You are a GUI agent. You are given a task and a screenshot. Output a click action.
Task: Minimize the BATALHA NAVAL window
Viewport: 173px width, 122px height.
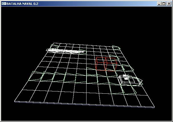(159, 4)
